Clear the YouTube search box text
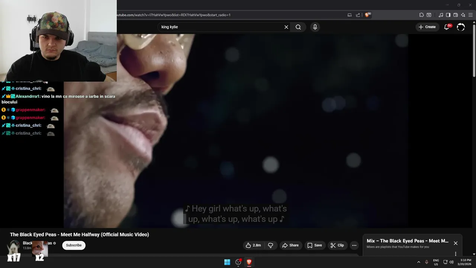The height and width of the screenshot is (268, 476). point(286,27)
